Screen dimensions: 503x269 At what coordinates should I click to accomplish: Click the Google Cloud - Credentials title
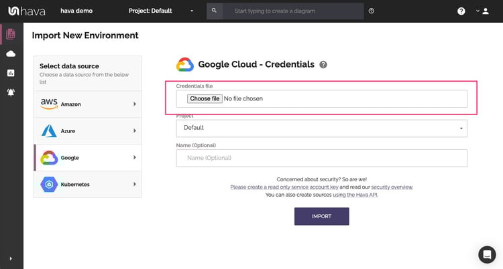pyautogui.click(x=256, y=64)
